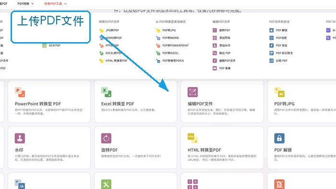Click the PDF转WORD menu icon

click(158, 38)
